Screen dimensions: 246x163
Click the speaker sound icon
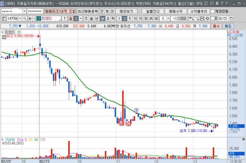[x=30, y=18]
